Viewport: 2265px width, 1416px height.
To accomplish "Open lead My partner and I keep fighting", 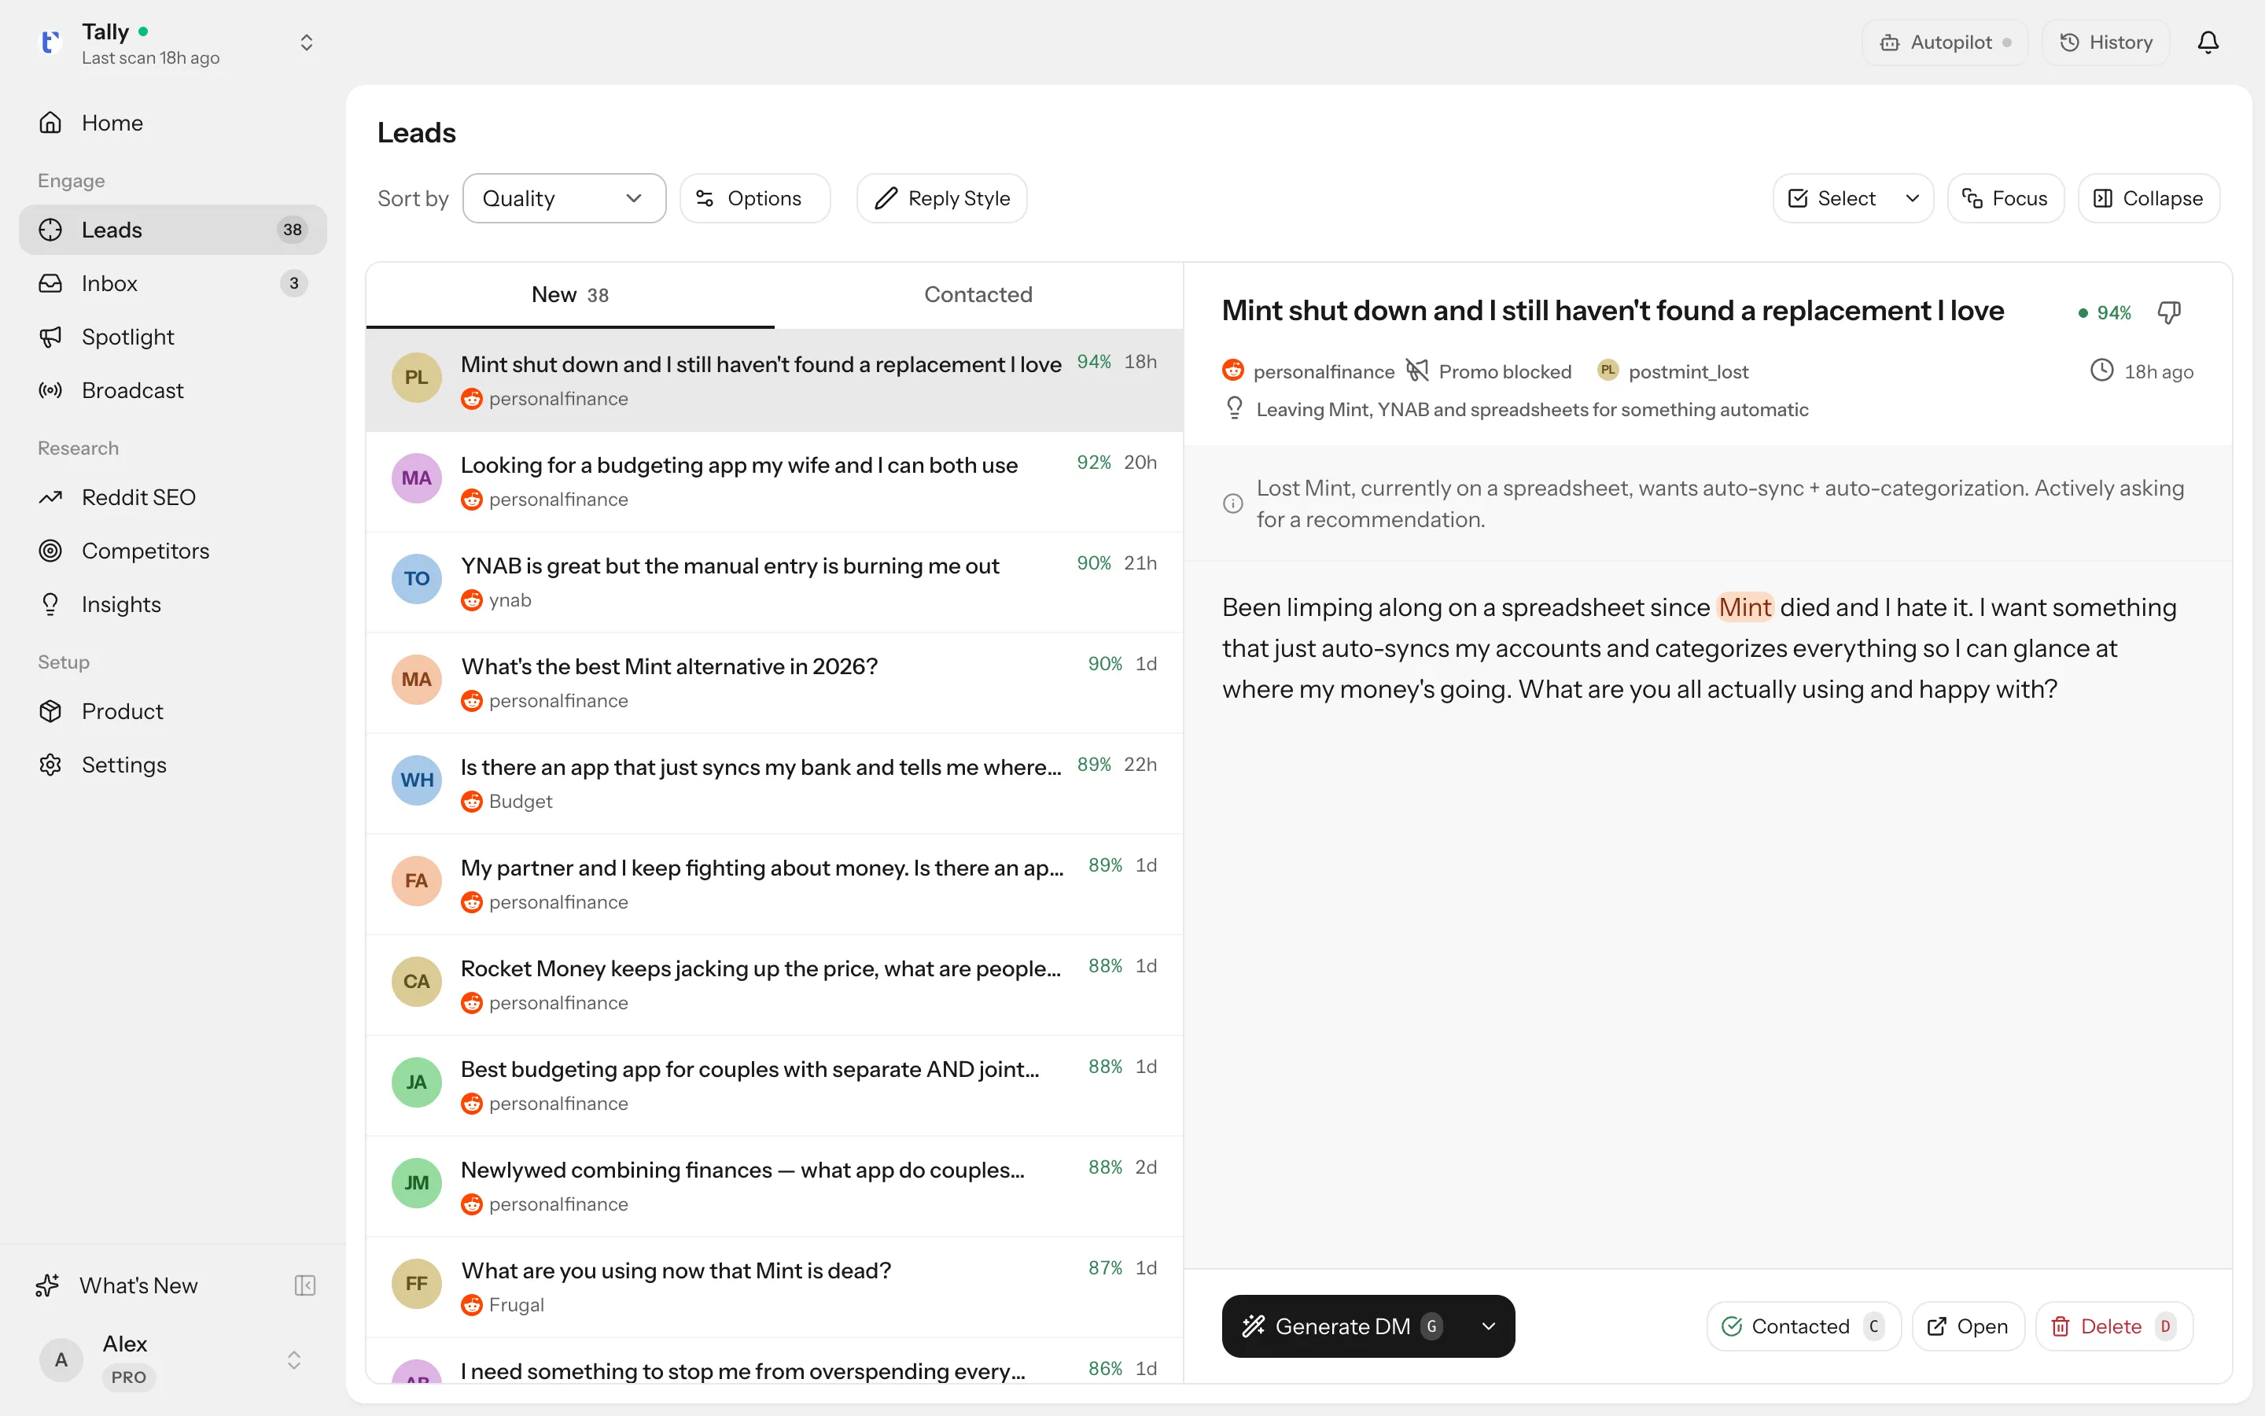I will (x=774, y=884).
